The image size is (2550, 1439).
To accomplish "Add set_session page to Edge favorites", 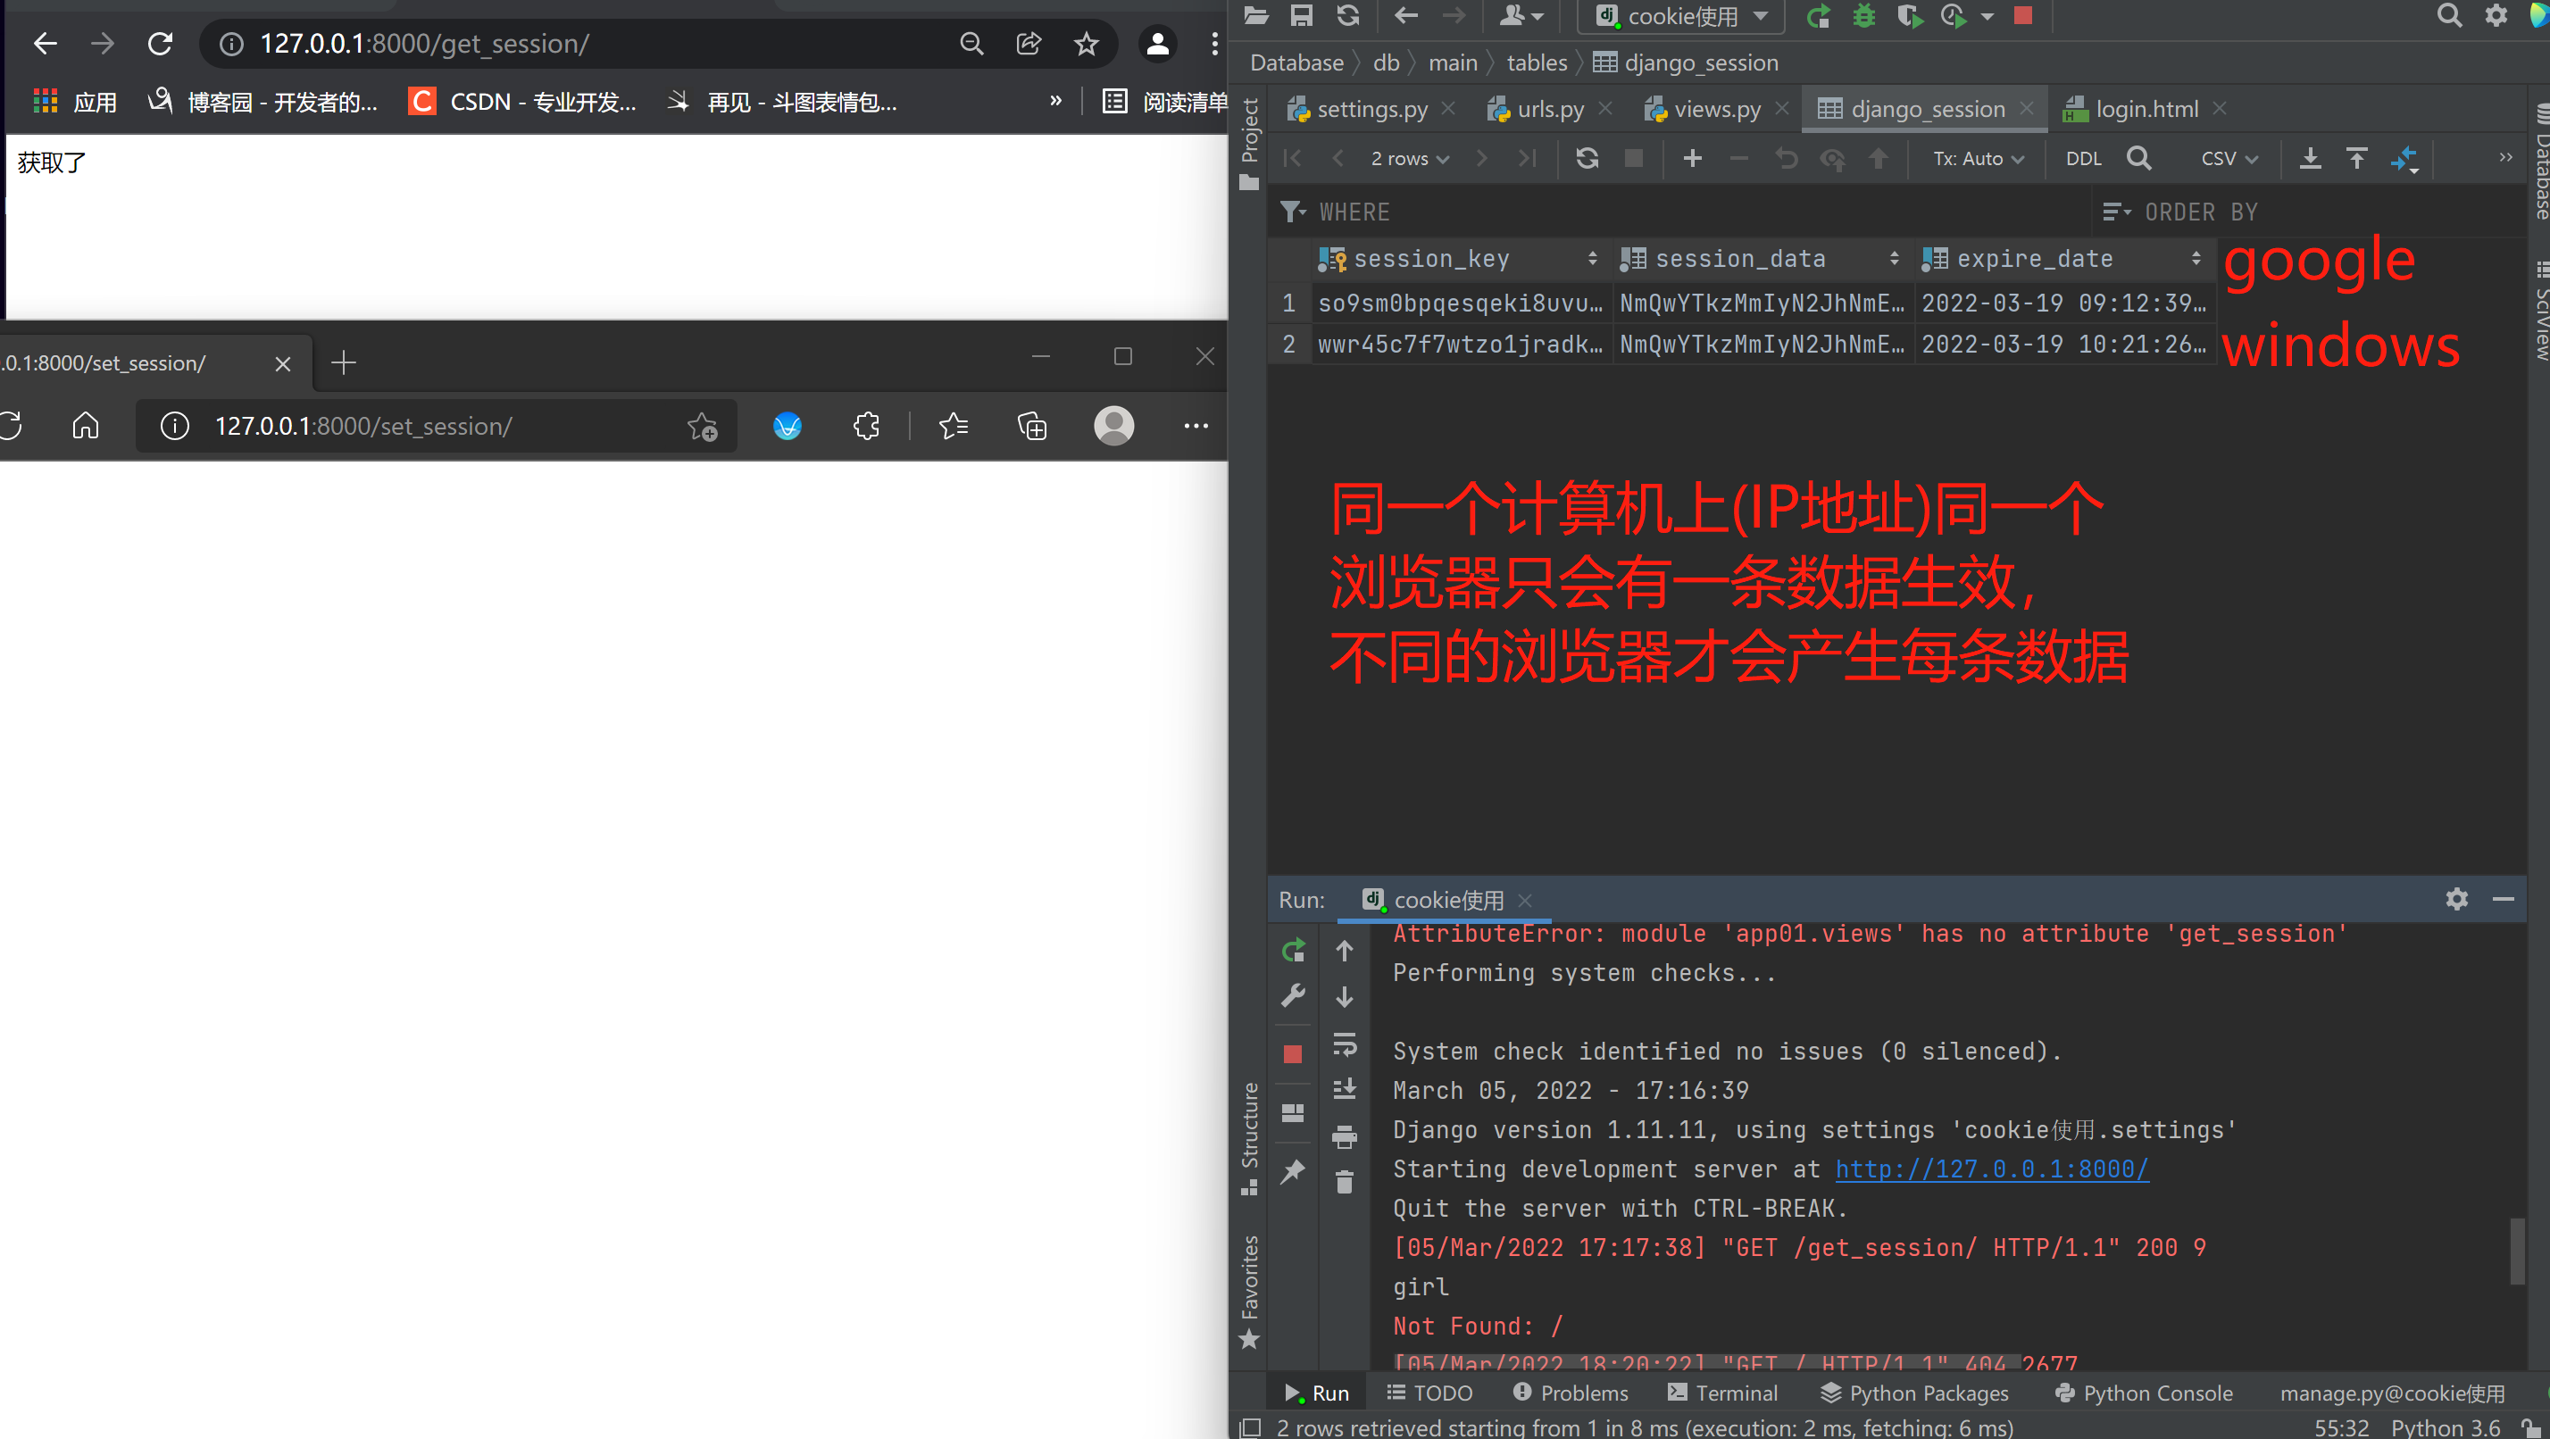I will click(x=702, y=427).
